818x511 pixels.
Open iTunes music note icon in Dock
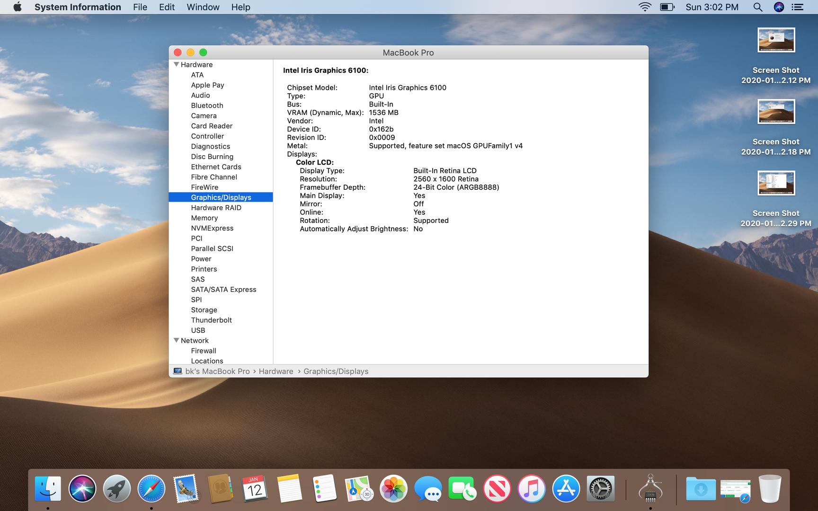pos(532,489)
